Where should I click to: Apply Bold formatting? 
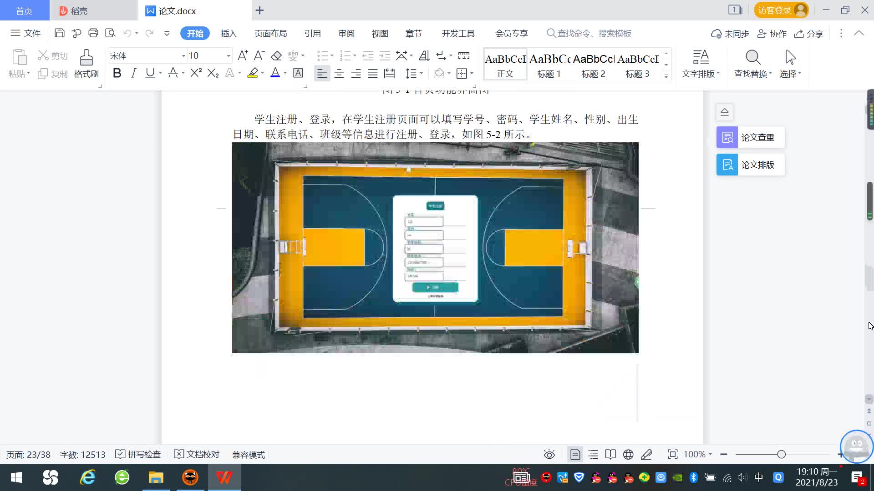coord(117,73)
